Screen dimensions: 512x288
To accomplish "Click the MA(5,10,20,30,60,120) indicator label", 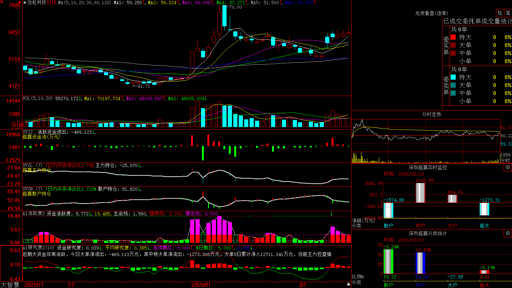I will pyautogui.click(x=85, y=3).
